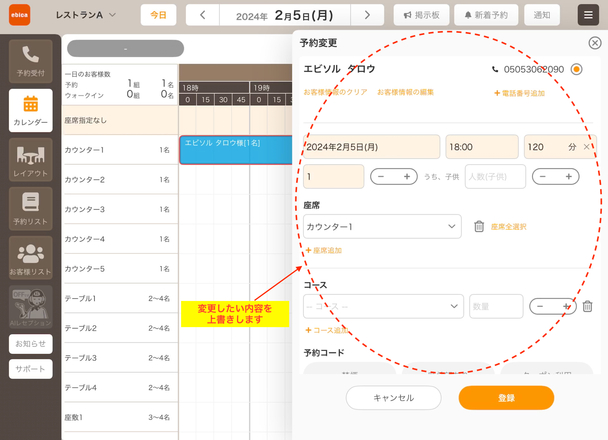Click お客様情報の編集 link

coord(405,92)
